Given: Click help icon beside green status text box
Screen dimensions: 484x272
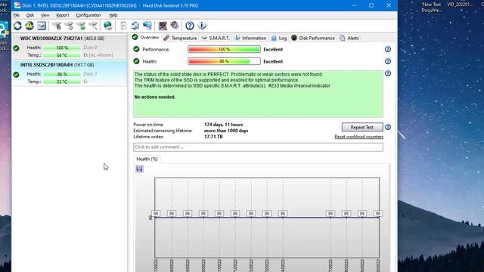Looking at the screenshot, I should [388, 73].
